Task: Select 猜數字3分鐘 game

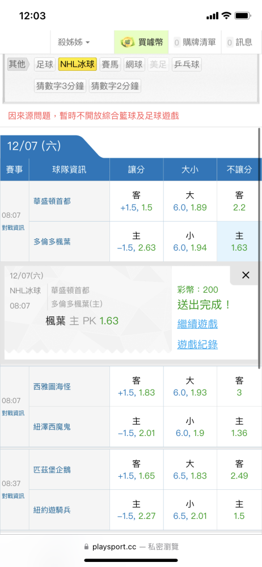Action: click(x=60, y=86)
